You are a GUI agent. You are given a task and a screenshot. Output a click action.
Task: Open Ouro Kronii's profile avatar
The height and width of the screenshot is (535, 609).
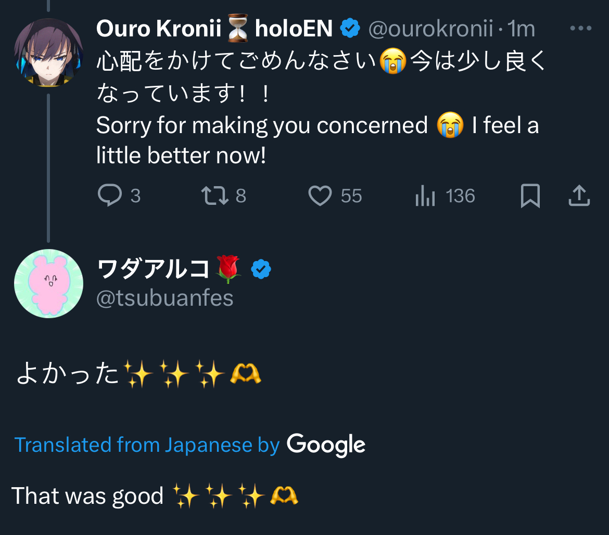pos(48,52)
